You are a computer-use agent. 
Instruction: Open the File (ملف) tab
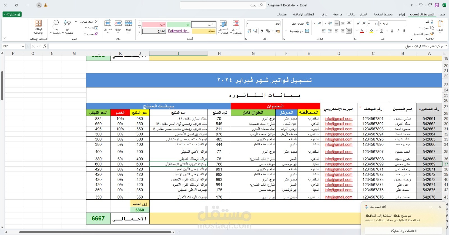pyautogui.click(x=443, y=15)
